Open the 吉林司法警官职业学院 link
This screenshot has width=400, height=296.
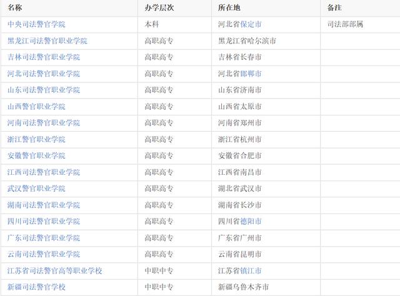[44, 57]
